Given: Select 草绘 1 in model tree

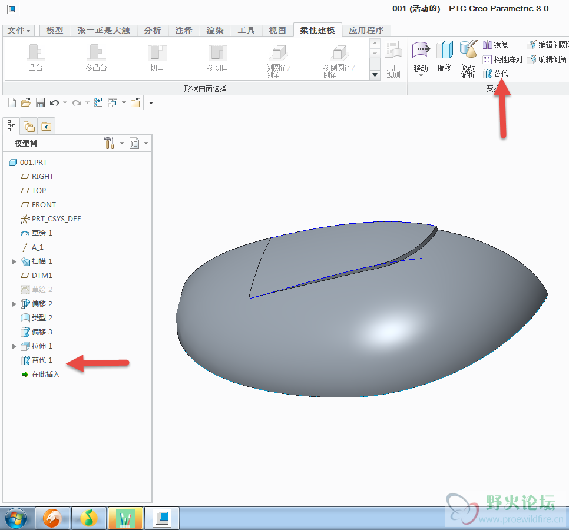Looking at the screenshot, I should coord(37,233).
